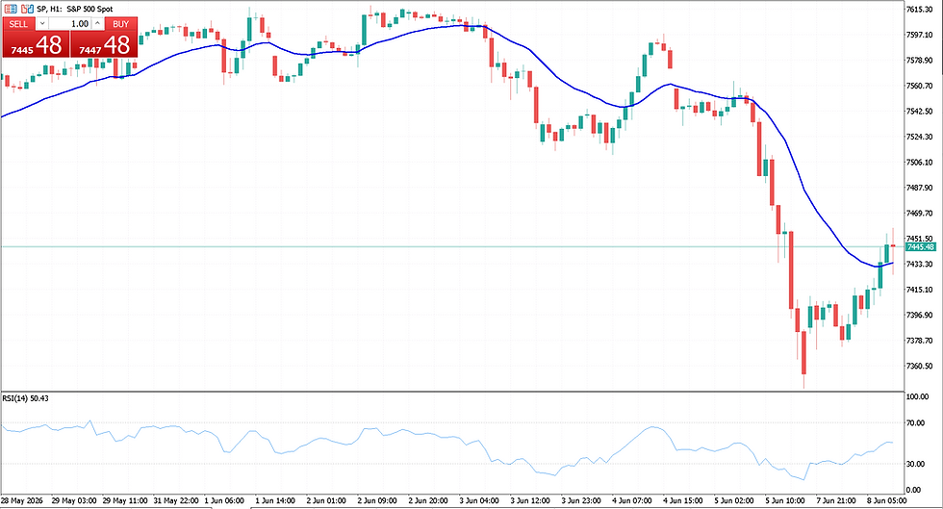This screenshot has width=943, height=509.
Task: Click the '3 Jun 04:00' time axis label
Action: 479,500
